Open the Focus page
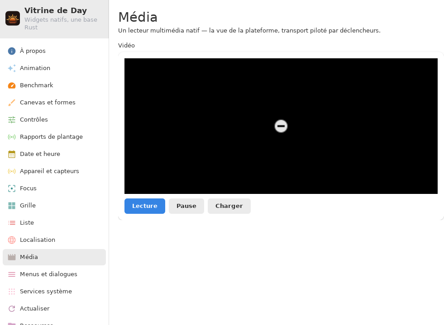Image resolution: width=444 pixels, height=325 pixels. 54,188
